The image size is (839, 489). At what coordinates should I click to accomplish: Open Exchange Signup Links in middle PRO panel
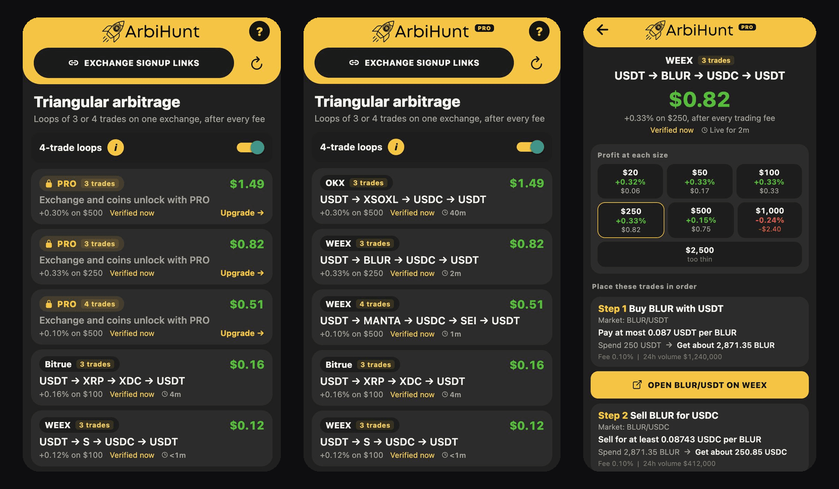(414, 63)
